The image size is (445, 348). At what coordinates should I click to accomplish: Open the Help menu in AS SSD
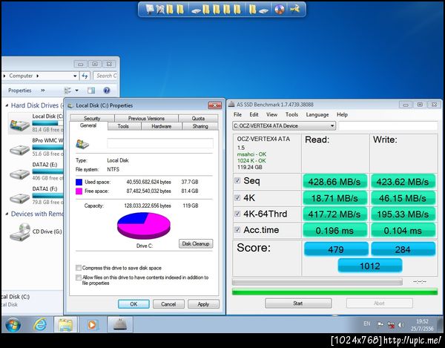click(x=342, y=114)
